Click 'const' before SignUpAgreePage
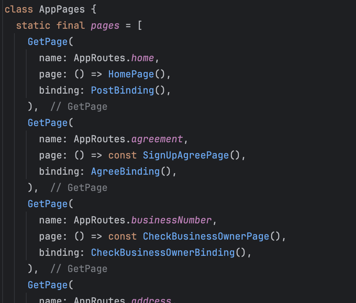 pos(123,156)
